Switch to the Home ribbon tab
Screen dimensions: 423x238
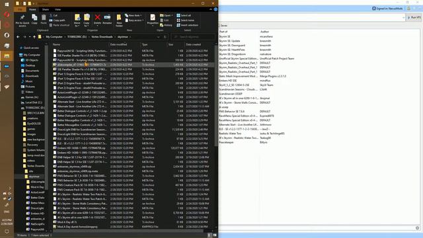point(32,9)
